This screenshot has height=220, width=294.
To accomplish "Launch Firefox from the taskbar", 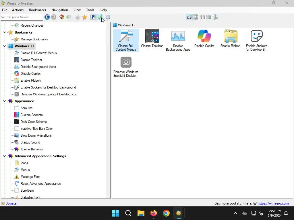I will [x=154, y=213].
